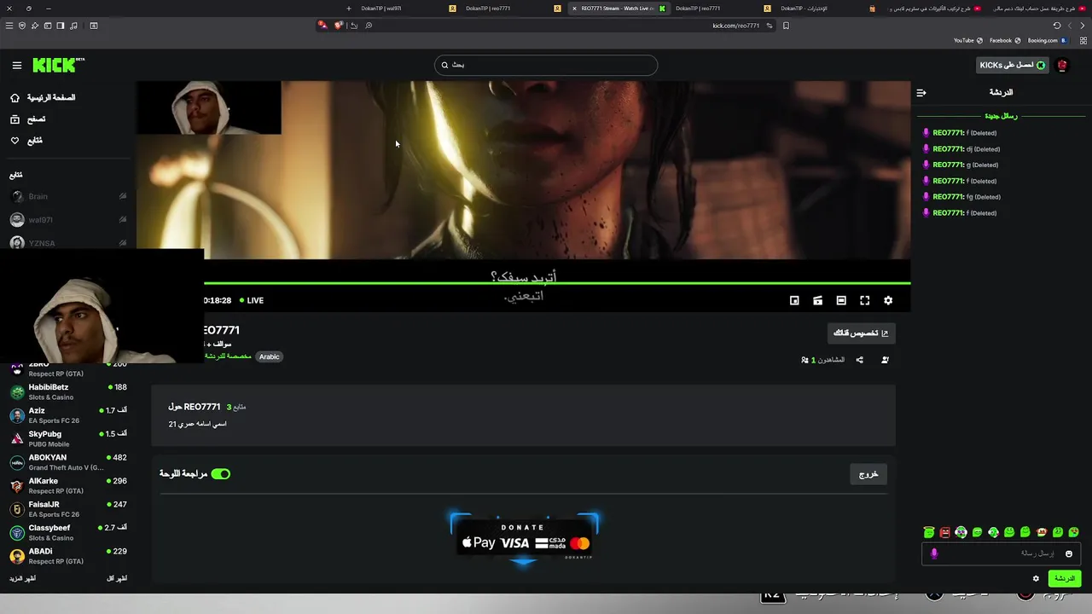Screen dimensions: 1092x614
Task: Insert the red angry emote
Action: click(944, 532)
